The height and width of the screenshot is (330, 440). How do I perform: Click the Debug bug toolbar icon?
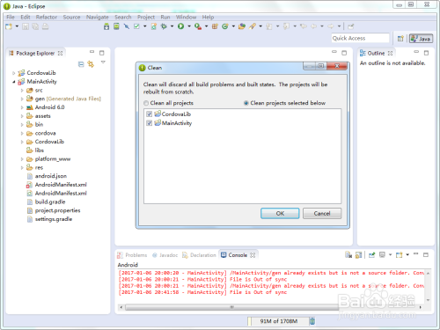click(164, 26)
